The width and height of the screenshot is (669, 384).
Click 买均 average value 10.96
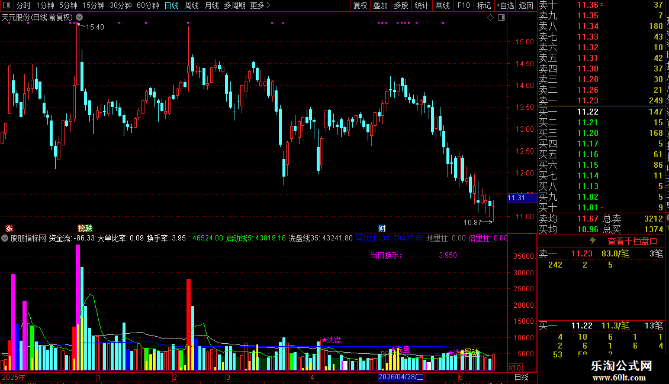[587, 229]
